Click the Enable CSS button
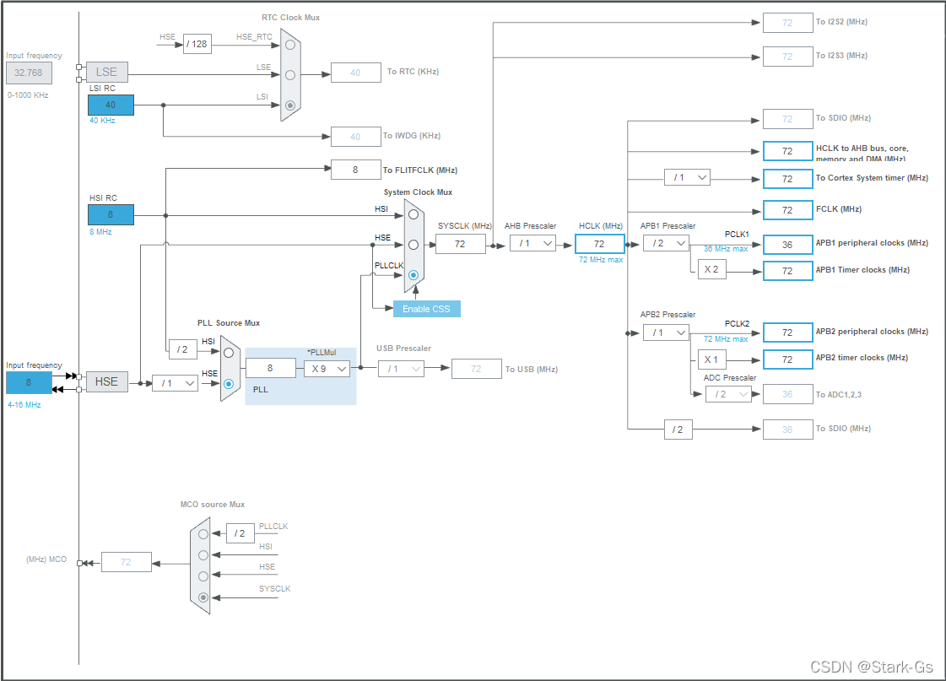This screenshot has height=681, width=946. click(427, 309)
